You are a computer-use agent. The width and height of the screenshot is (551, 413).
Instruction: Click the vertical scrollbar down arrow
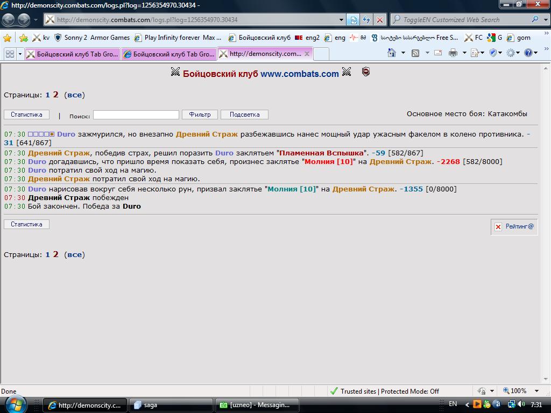click(546, 379)
